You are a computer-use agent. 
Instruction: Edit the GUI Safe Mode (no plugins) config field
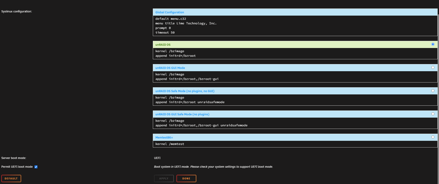[295, 123]
